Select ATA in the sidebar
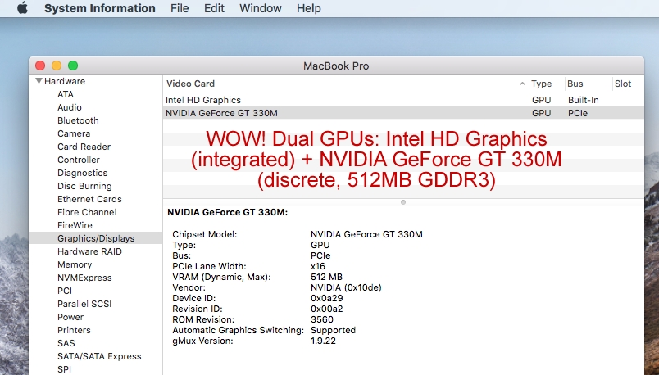Image resolution: width=659 pixels, height=375 pixels. [66, 94]
